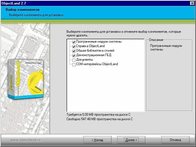This screenshot has height=147, width=196.
Task: Click the Описание text in description panel
Action: tap(156, 40)
